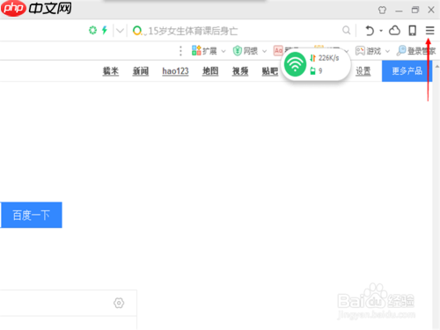Click the gear icon in lower panel
440x330 pixels.
pyautogui.click(x=119, y=303)
